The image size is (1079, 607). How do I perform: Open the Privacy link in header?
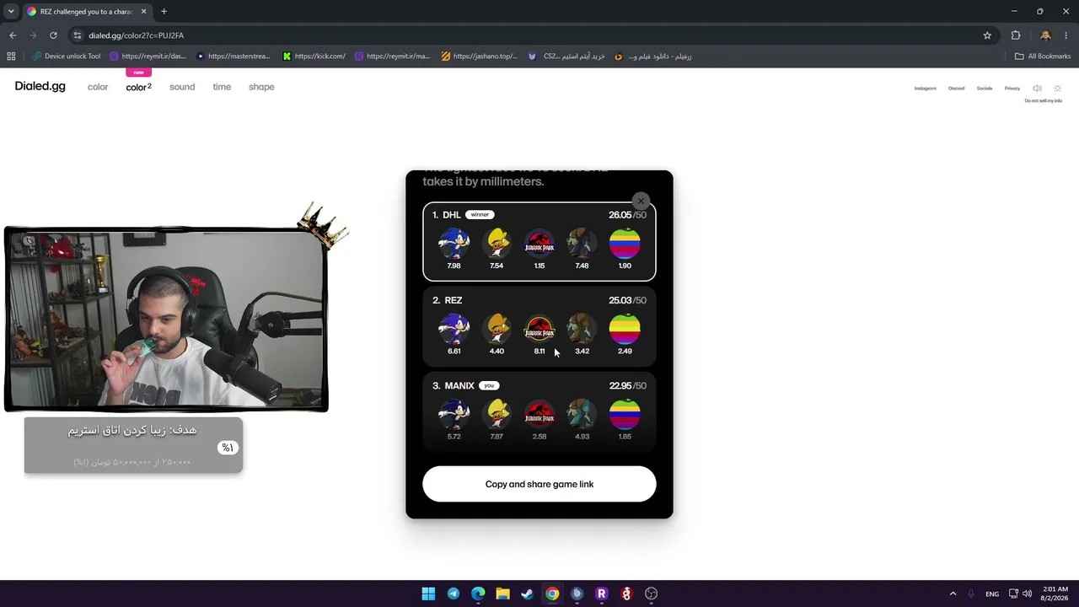coord(1012,89)
